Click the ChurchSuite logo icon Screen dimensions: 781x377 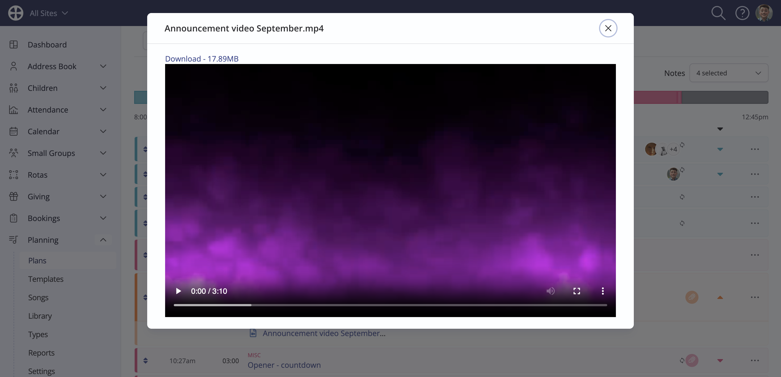tap(15, 13)
